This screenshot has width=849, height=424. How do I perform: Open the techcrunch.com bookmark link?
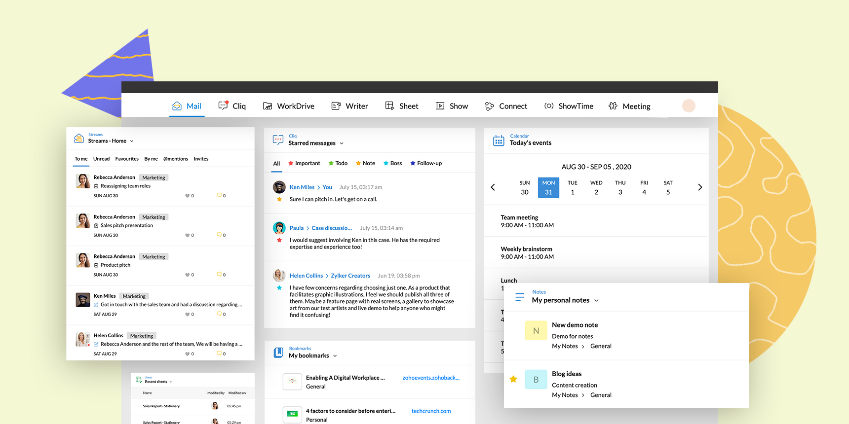coord(431,411)
